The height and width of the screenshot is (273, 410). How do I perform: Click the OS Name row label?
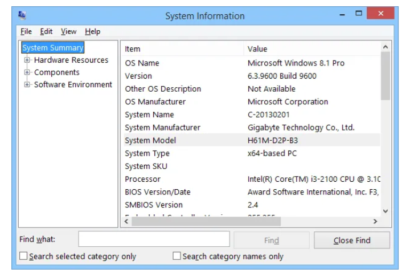pyautogui.click(x=142, y=63)
